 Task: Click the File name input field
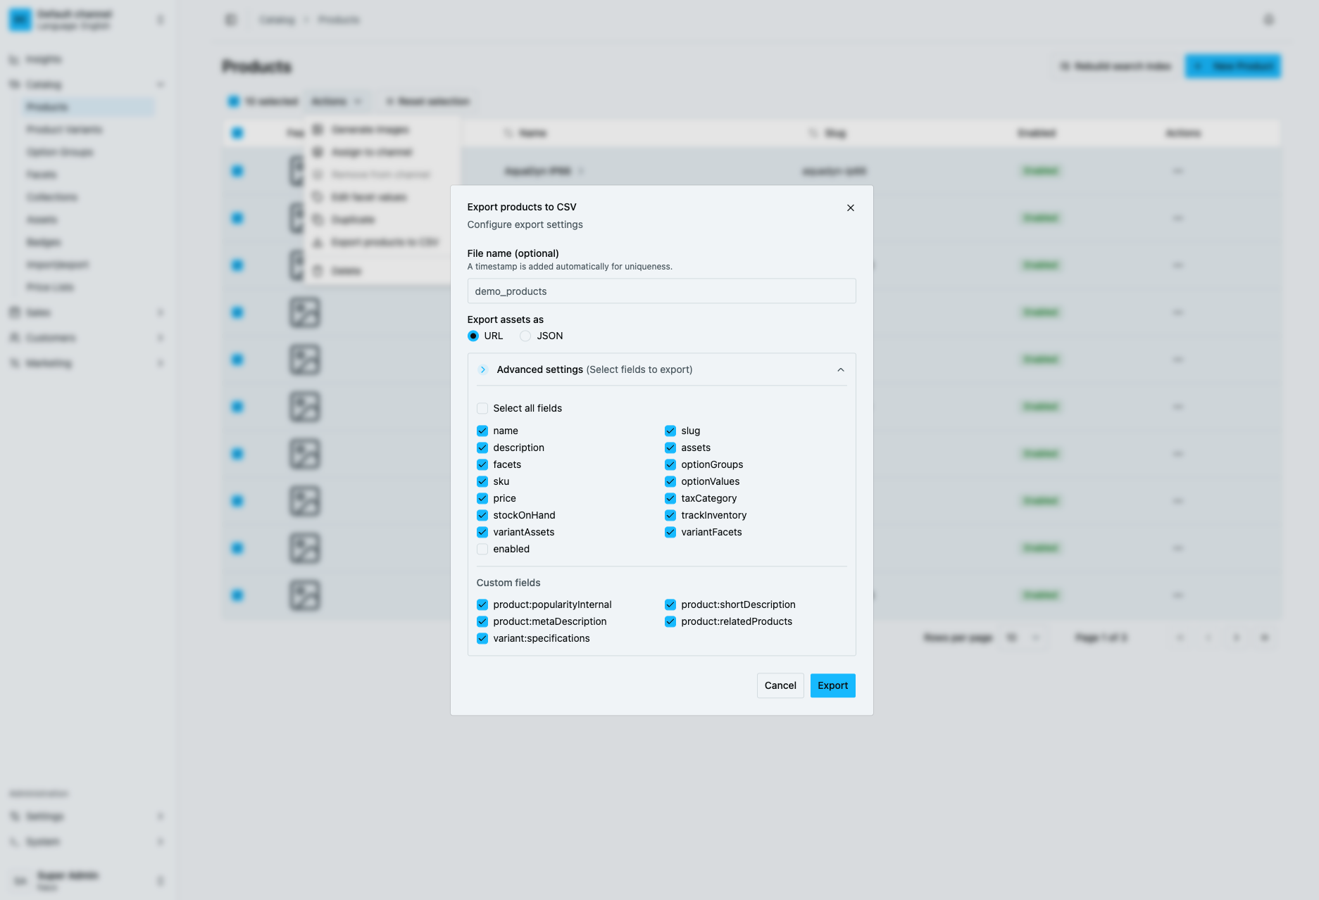pyautogui.click(x=661, y=291)
